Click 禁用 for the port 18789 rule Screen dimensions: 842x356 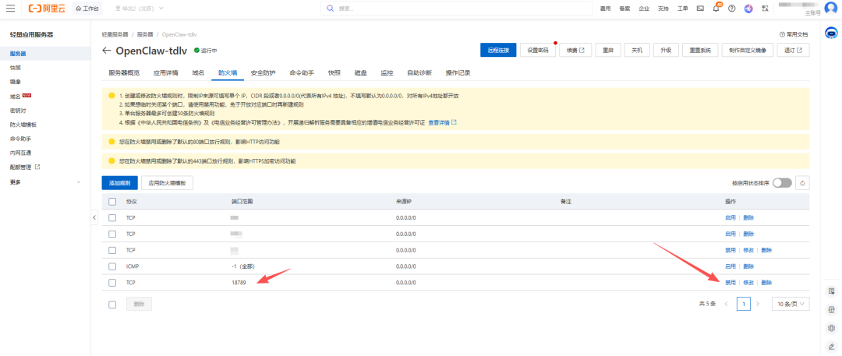731,282
